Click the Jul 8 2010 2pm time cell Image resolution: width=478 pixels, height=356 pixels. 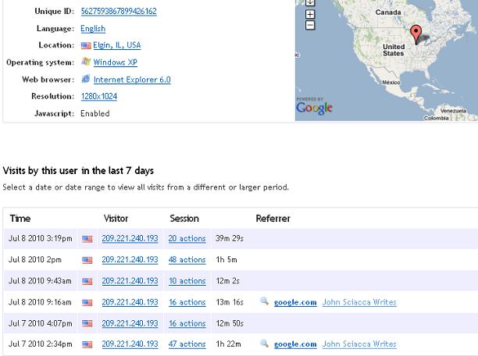(x=35, y=260)
